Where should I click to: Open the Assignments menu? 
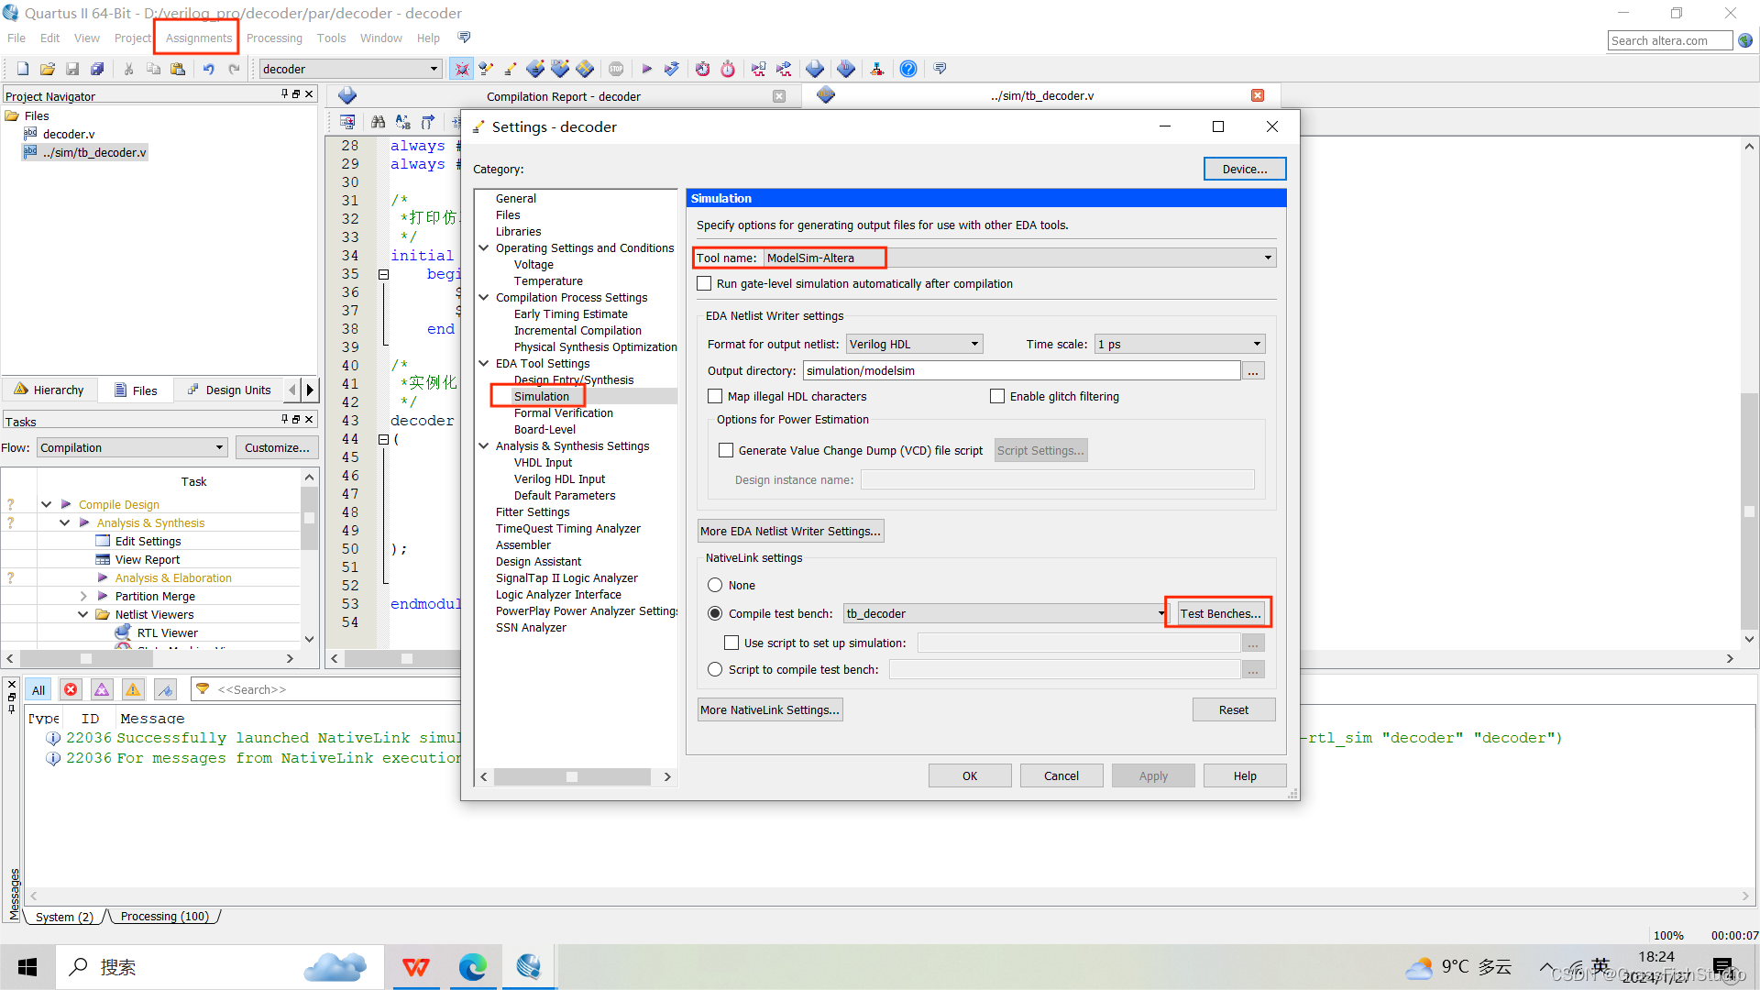point(196,38)
